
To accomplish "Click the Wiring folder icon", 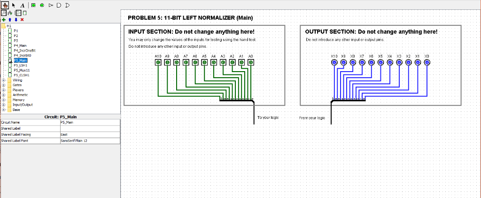I will pos(9,80).
